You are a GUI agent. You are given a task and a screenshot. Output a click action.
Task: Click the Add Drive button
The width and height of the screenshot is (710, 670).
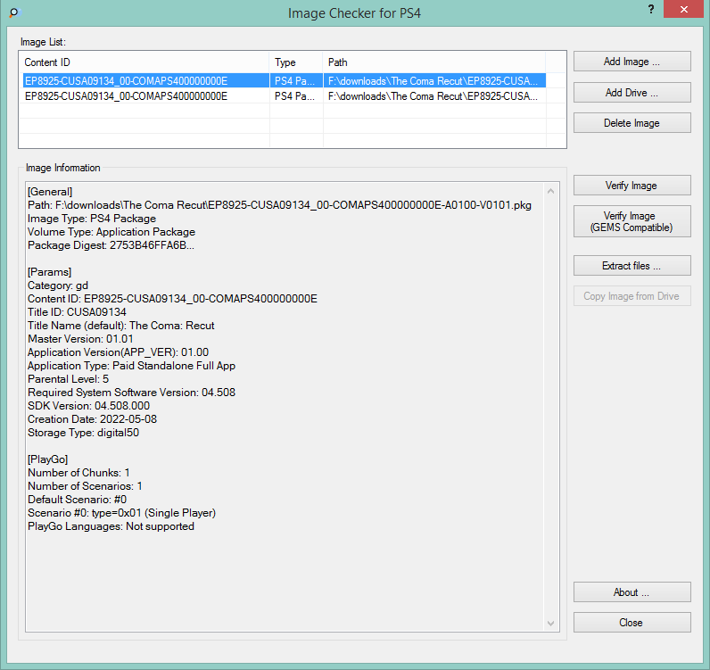click(632, 93)
